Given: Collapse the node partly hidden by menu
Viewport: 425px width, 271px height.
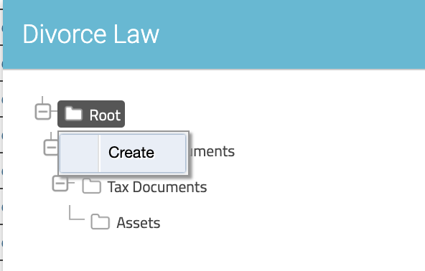Looking at the screenshot, I should (51, 148).
